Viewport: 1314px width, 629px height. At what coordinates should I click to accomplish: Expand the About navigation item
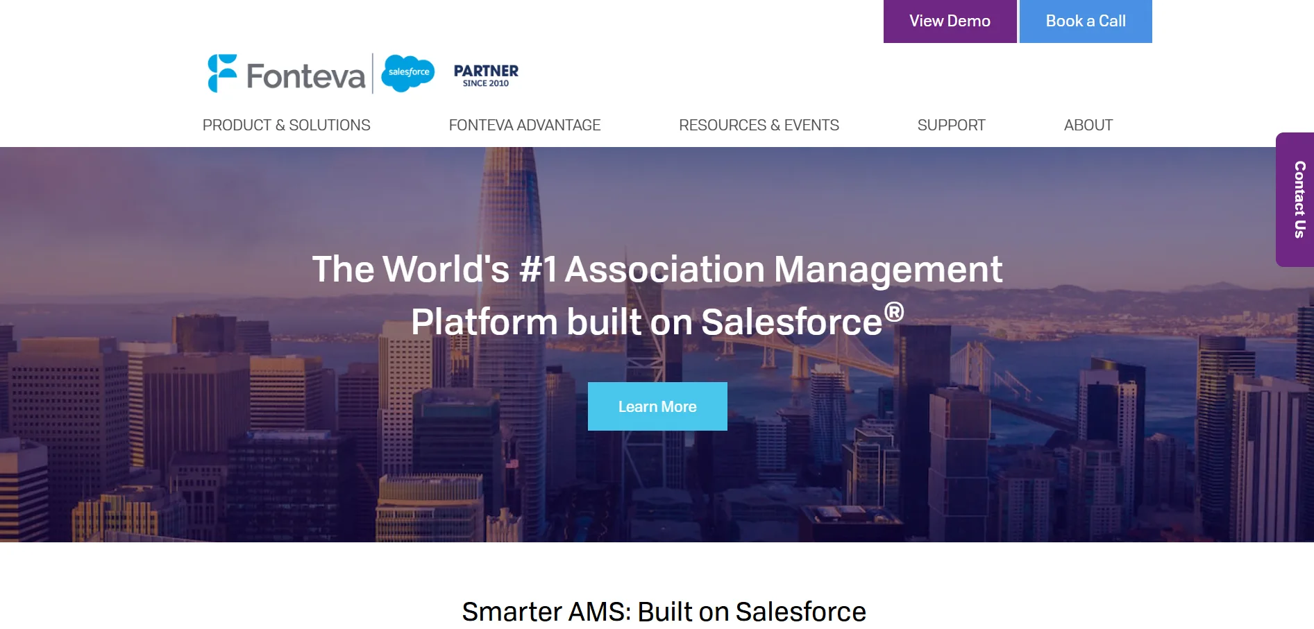pyautogui.click(x=1088, y=125)
